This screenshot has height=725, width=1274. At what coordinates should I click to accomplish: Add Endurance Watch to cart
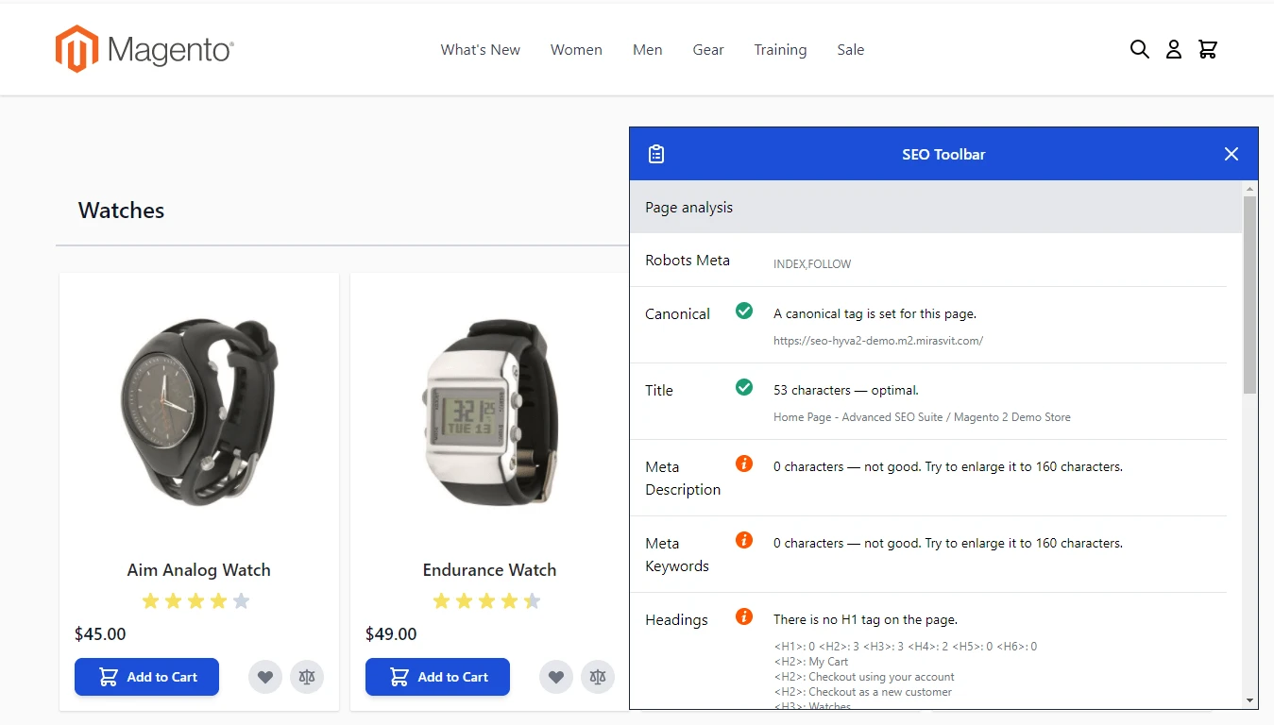(x=437, y=677)
